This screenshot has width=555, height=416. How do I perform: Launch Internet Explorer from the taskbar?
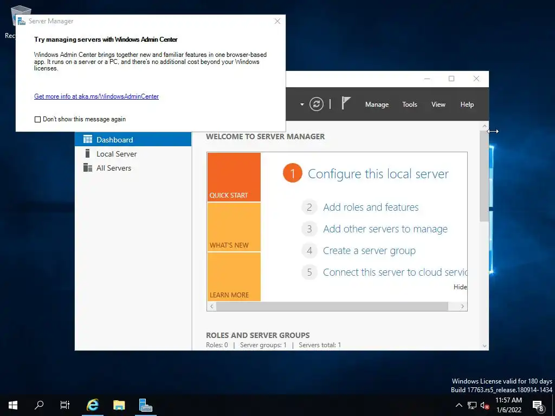coord(92,405)
